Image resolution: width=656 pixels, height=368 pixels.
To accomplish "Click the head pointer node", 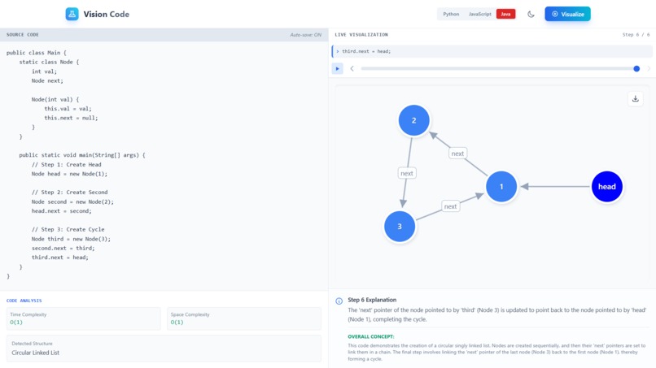I will tap(606, 186).
